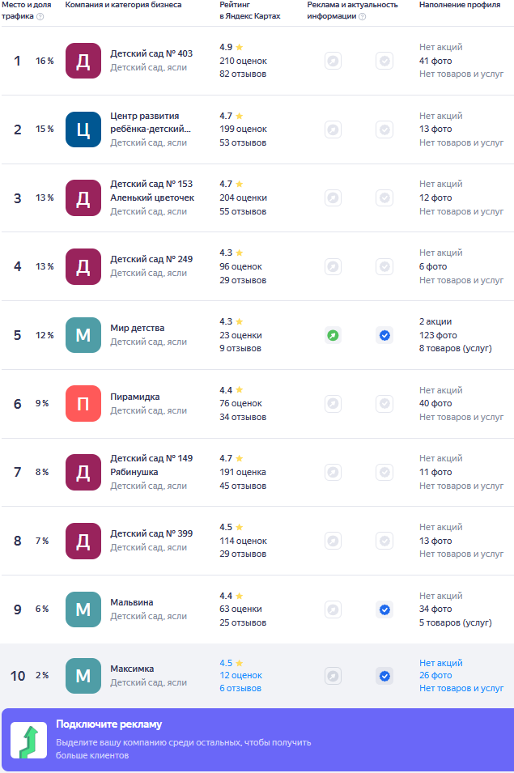
Task: Click the purple 'Д' logo of Детский сад № 403
Action: click(x=83, y=61)
